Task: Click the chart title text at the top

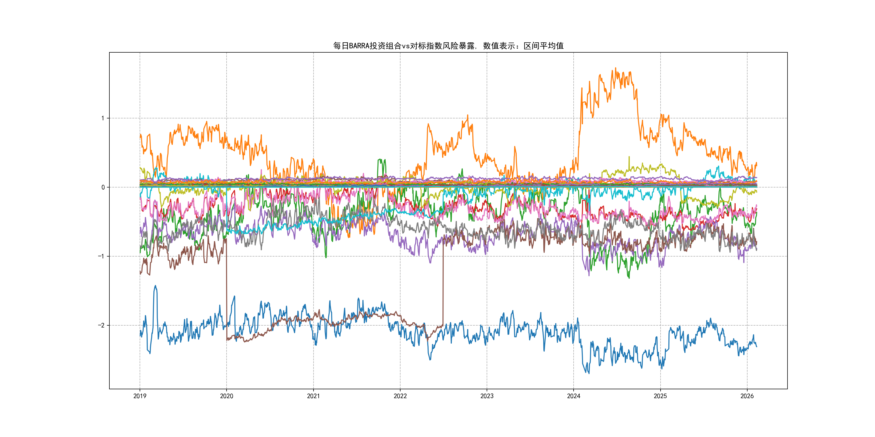Action: tap(448, 46)
